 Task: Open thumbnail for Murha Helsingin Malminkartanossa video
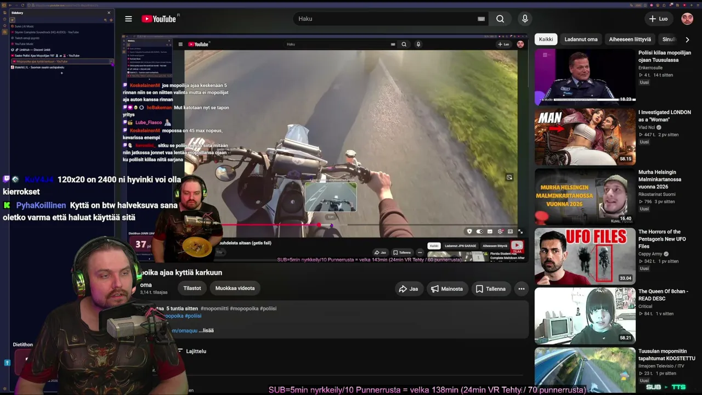(x=585, y=196)
